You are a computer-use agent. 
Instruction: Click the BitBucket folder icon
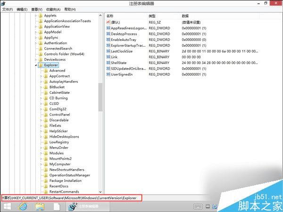pyautogui.click(x=46, y=87)
